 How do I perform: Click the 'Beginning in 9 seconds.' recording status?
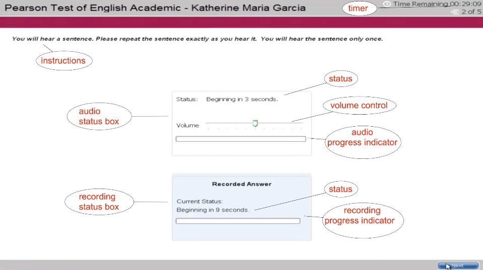pyautogui.click(x=213, y=210)
